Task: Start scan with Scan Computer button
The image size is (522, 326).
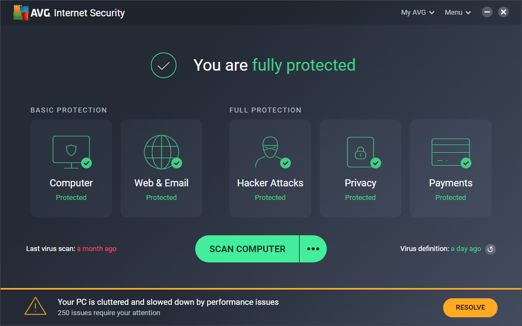Action: coord(247,249)
